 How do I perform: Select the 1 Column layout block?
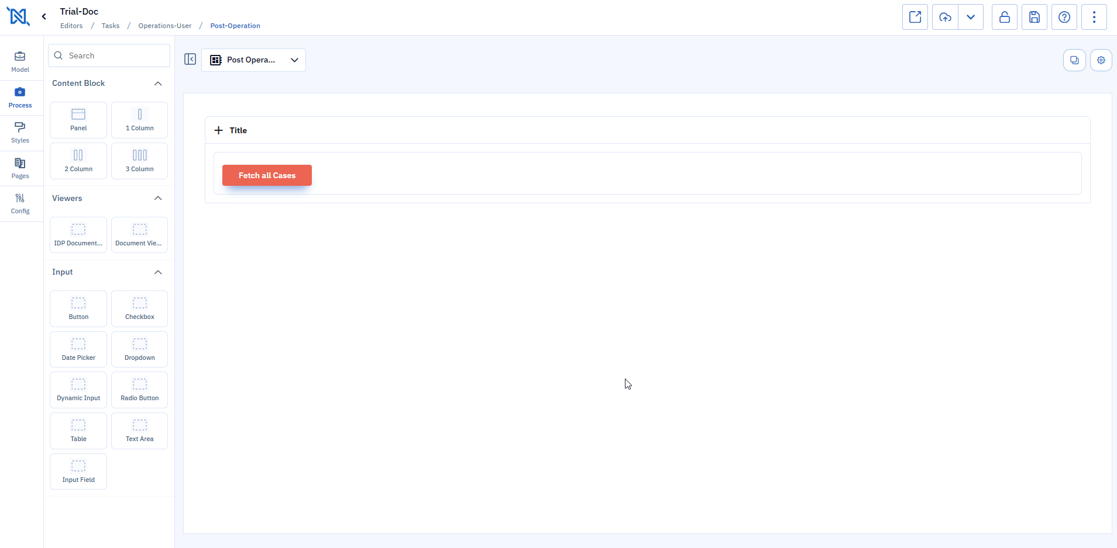click(140, 120)
